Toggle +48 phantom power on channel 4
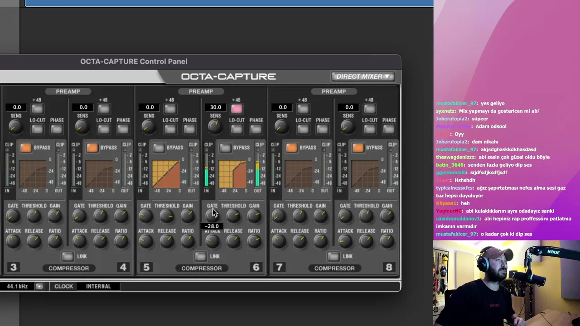This screenshot has height=326, width=580. coord(104,109)
